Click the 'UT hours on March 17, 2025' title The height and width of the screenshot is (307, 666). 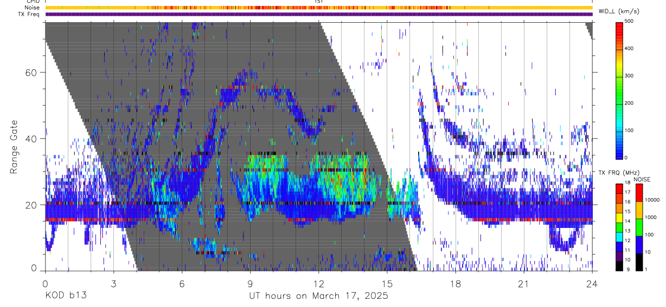point(318,296)
